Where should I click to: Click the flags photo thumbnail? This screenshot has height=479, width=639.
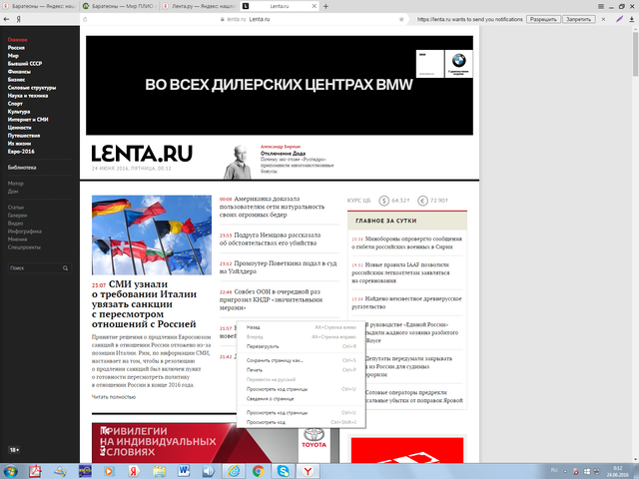click(x=152, y=236)
